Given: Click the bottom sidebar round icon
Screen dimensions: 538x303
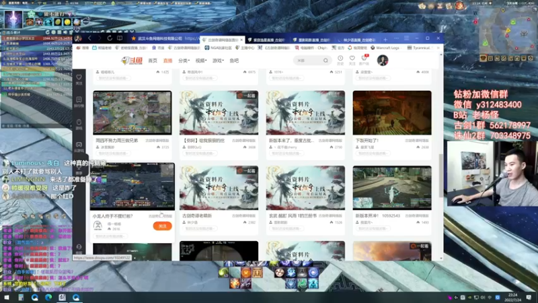Looking at the screenshot, I should point(79,248).
